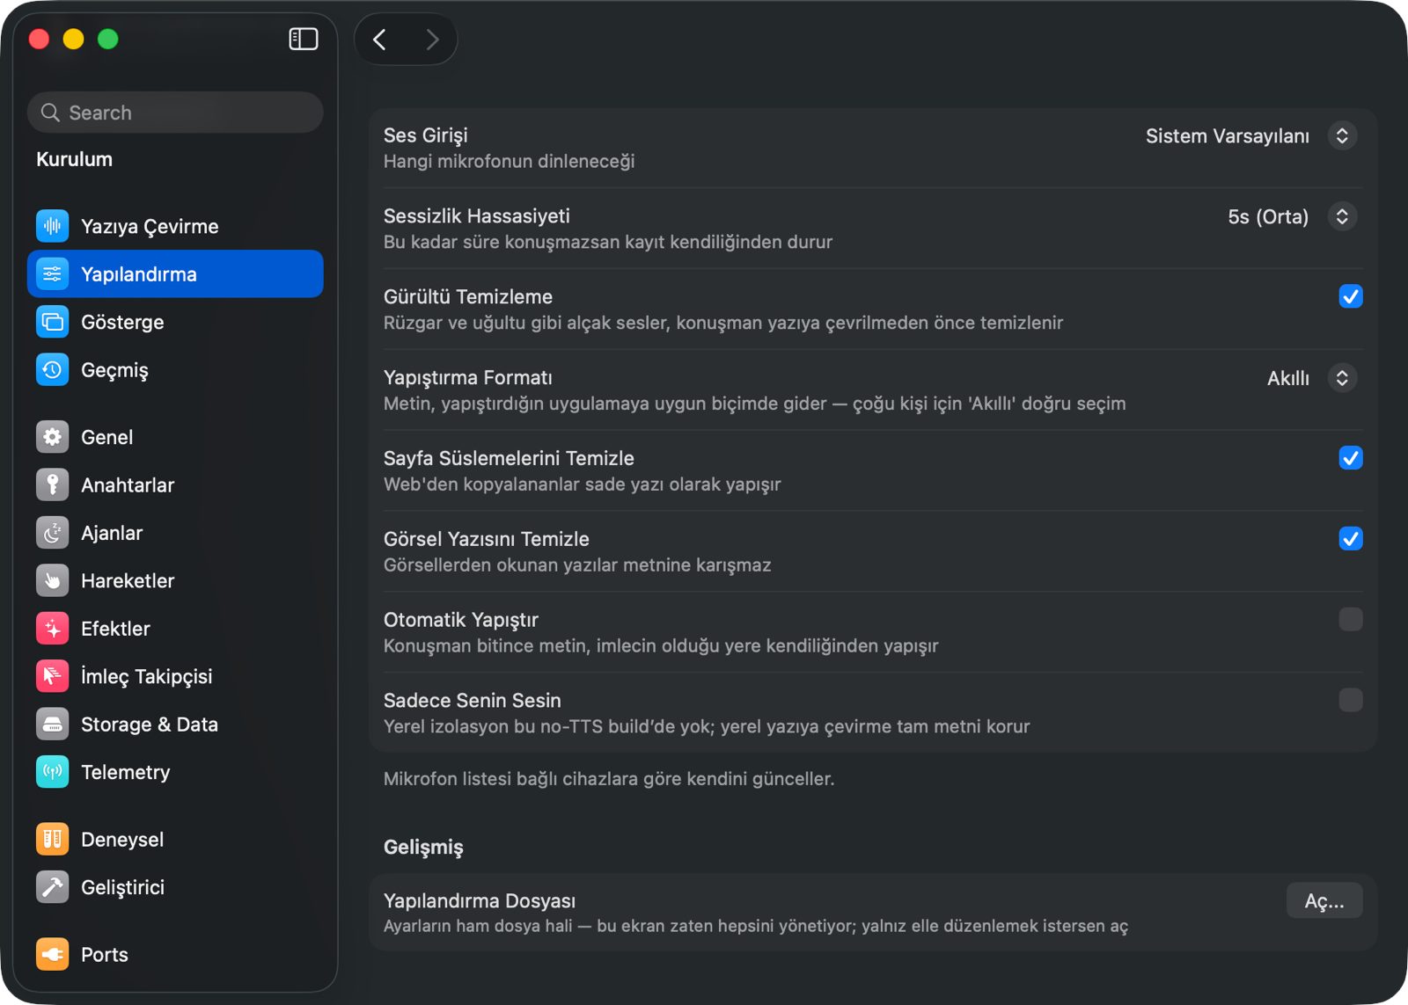
Task: Open the Ports label in sidebar
Action: 105,955
